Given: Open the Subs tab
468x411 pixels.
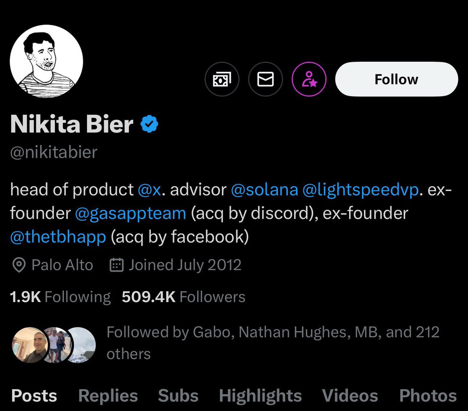Looking at the screenshot, I should tap(178, 396).
